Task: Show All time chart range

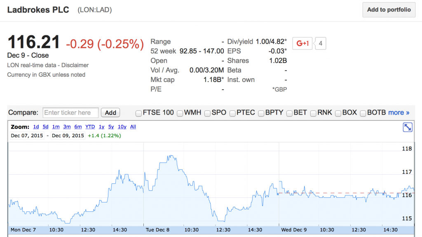Action: (133, 127)
